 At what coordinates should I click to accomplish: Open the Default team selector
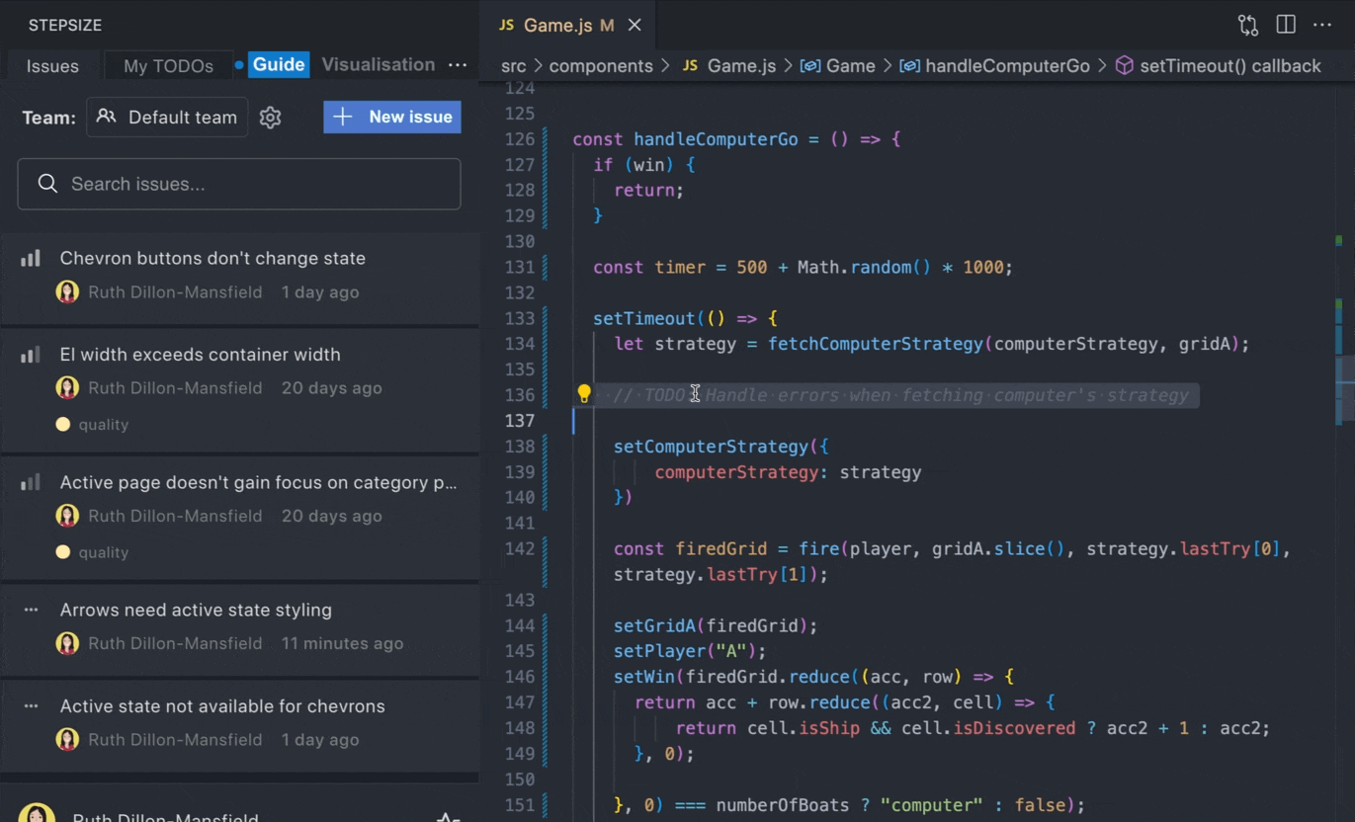pyautogui.click(x=167, y=118)
